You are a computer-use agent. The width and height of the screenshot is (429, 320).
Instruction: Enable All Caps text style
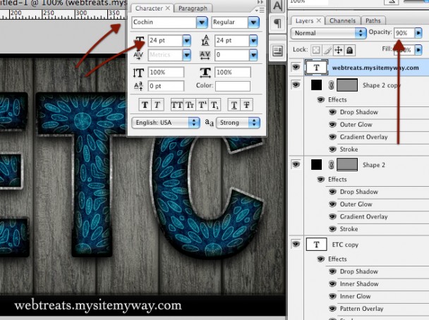point(177,105)
